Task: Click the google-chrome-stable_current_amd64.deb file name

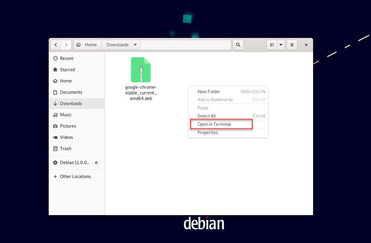Action: click(x=141, y=93)
